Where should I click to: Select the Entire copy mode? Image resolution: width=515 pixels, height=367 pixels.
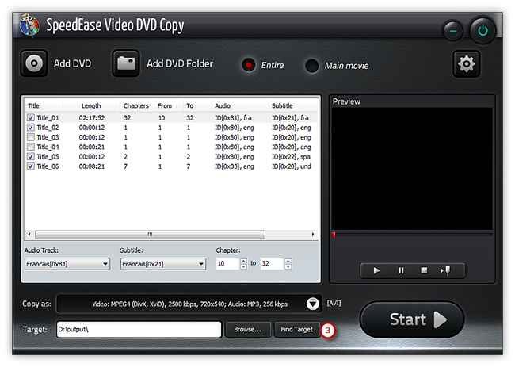(249, 65)
